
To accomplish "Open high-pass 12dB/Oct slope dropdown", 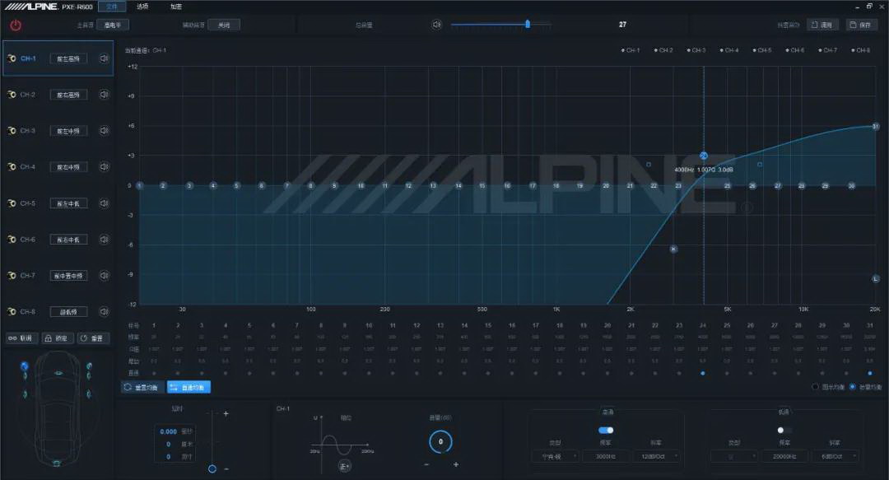I will click(657, 456).
